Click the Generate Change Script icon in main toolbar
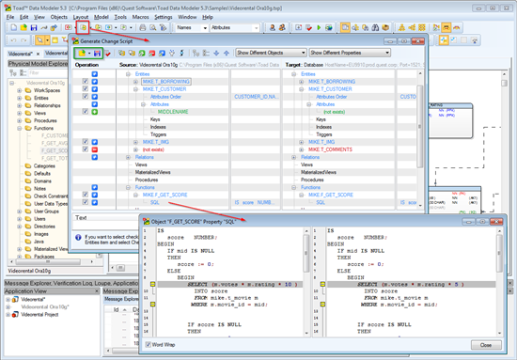 tap(83, 27)
